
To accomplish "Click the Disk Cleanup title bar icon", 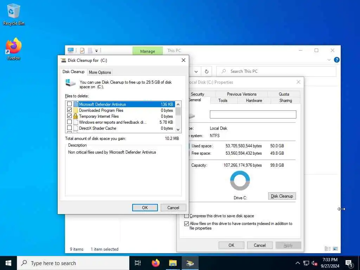I will [x=63, y=60].
